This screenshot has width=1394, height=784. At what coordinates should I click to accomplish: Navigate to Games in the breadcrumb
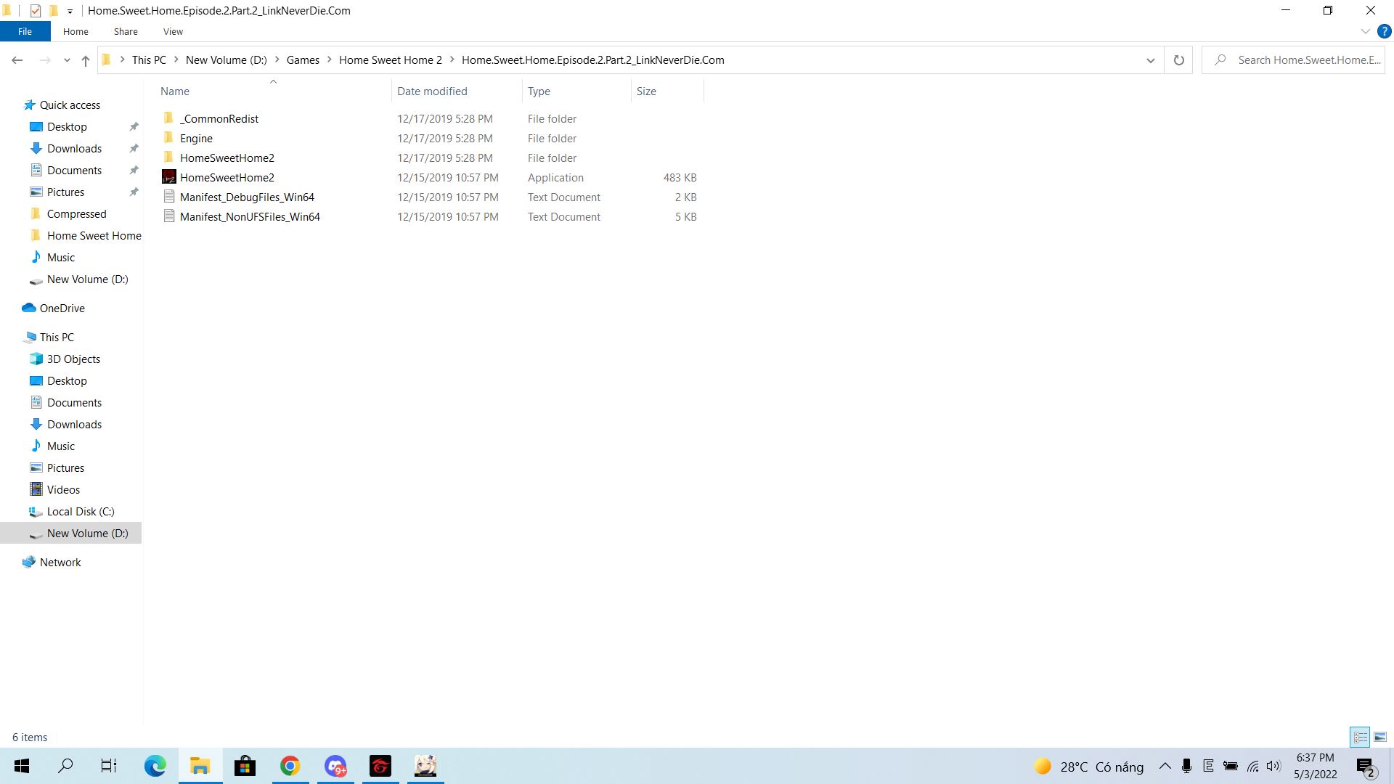tap(303, 60)
